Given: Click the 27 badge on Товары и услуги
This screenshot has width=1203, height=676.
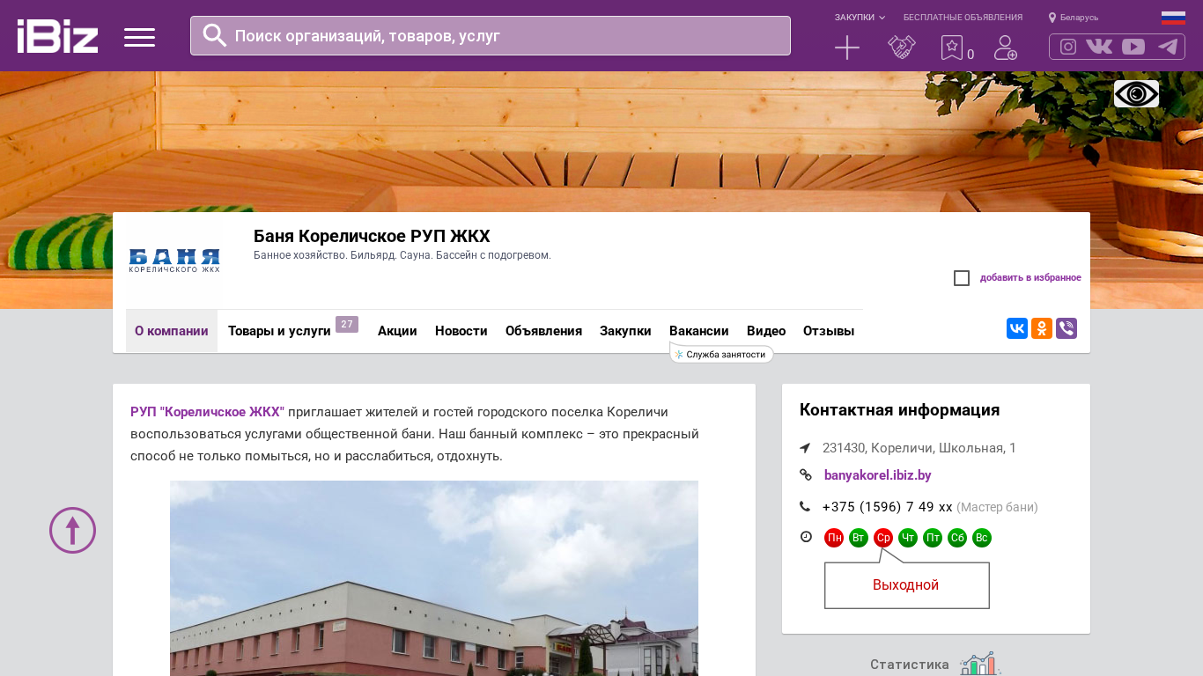Looking at the screenshot, I should [x=347, y=325].
